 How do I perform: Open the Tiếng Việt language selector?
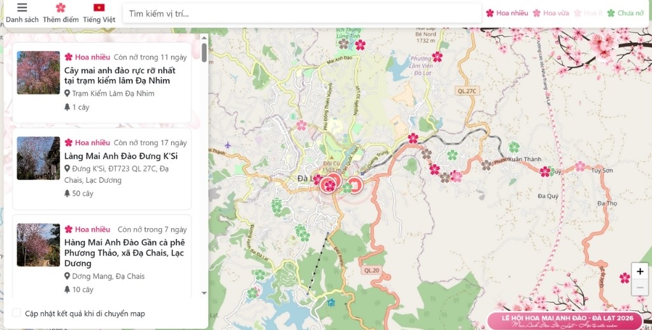coord(99,8)
